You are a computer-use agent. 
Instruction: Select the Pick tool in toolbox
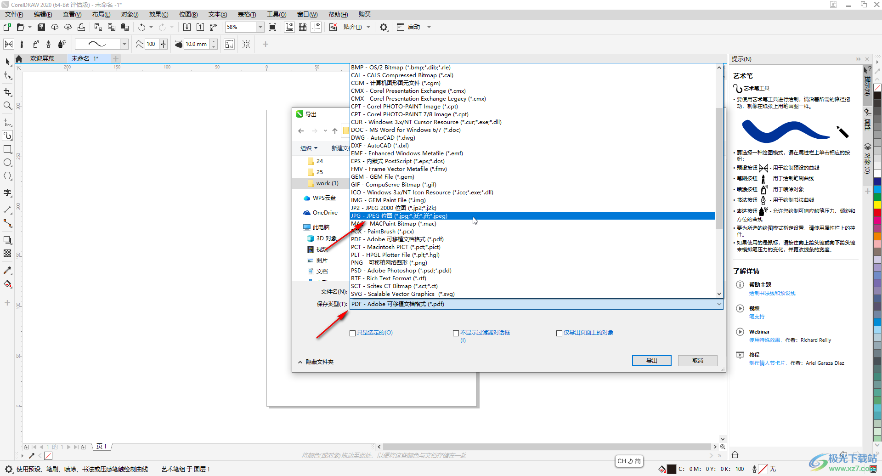click(7, 62)
